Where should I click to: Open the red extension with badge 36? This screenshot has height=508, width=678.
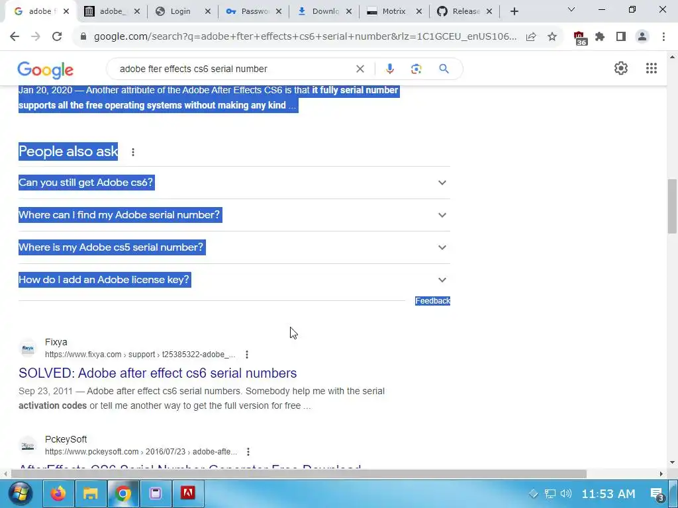(580, 38)
